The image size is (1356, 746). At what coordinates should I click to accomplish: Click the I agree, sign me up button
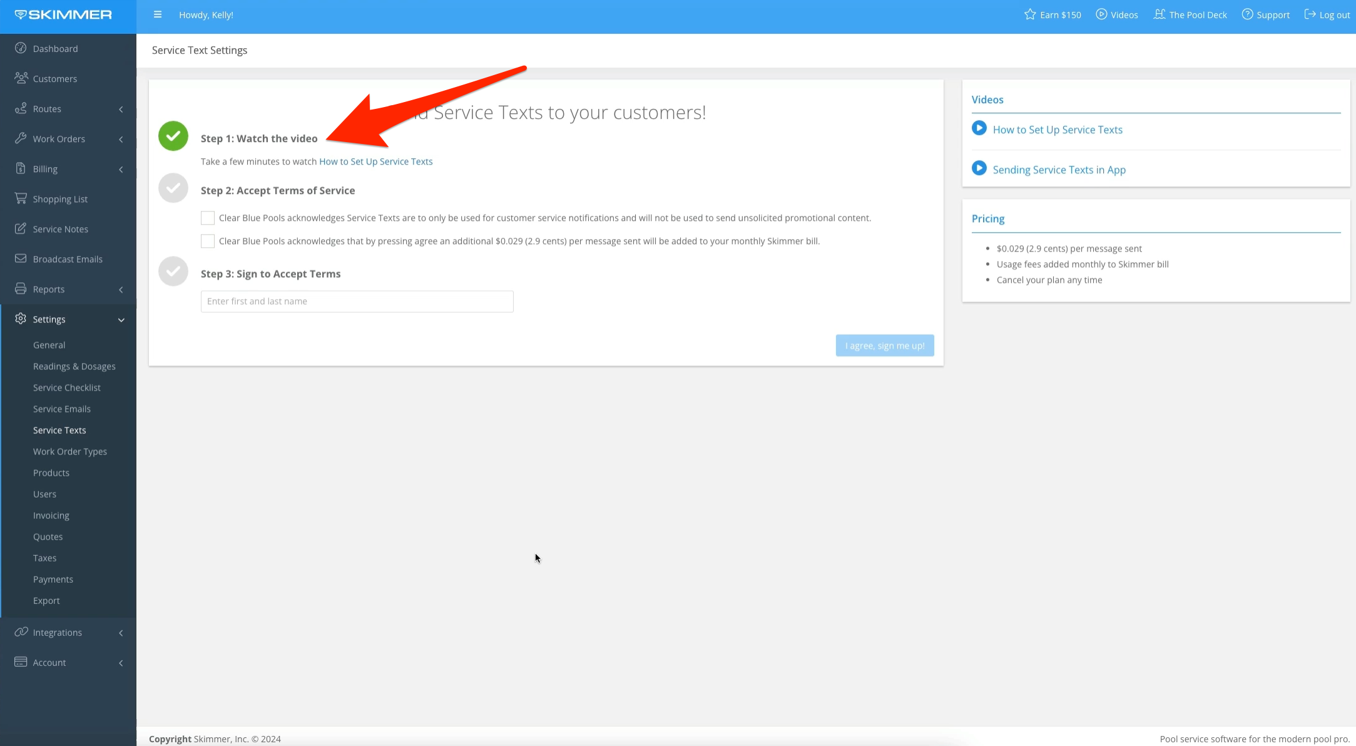(x=885, y=345)
